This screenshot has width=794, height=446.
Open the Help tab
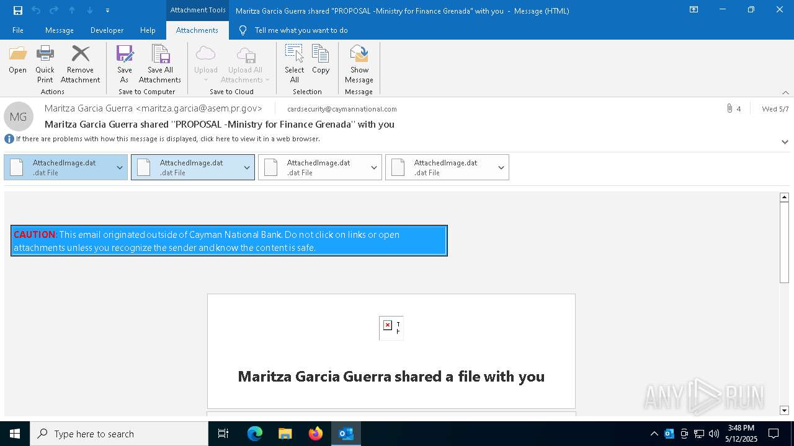pos(148,30)
